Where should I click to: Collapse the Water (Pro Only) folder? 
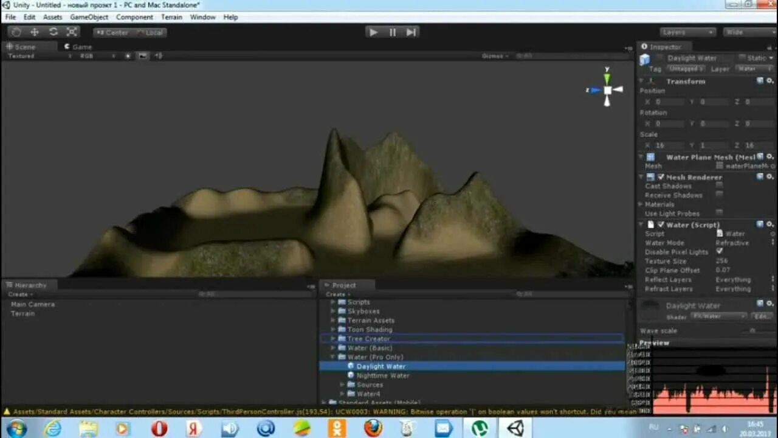coord(332,357)
